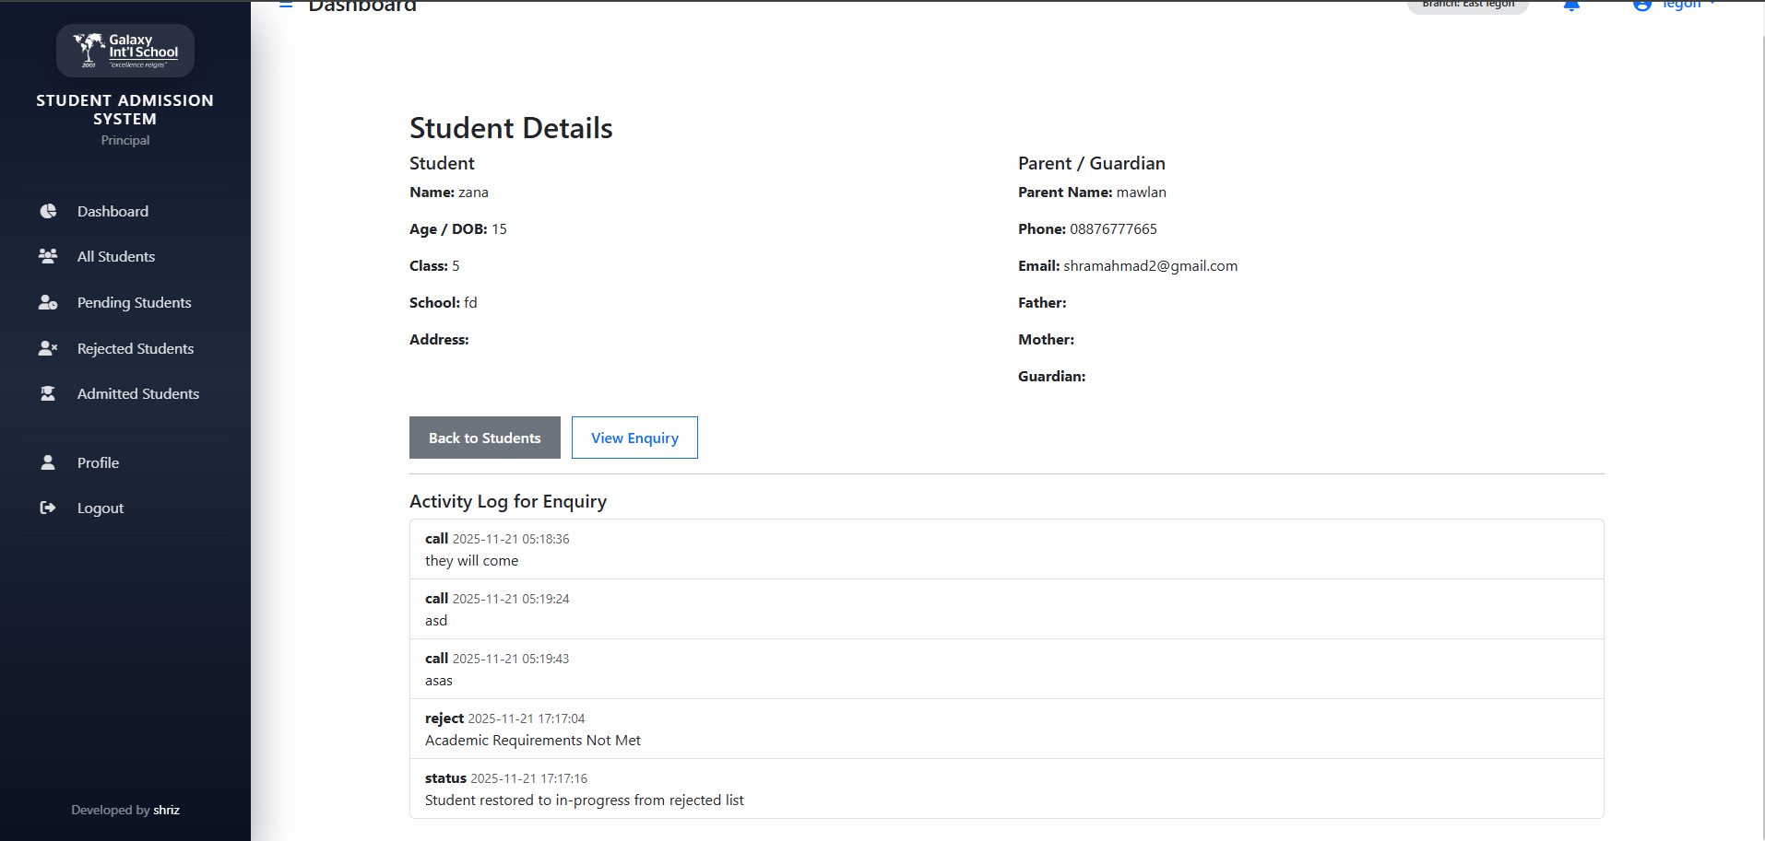Go to Pending Students in the sidebar
The width and height of the screenshot is (1765, 841).
pyautogui.click(x=135, y=302)
